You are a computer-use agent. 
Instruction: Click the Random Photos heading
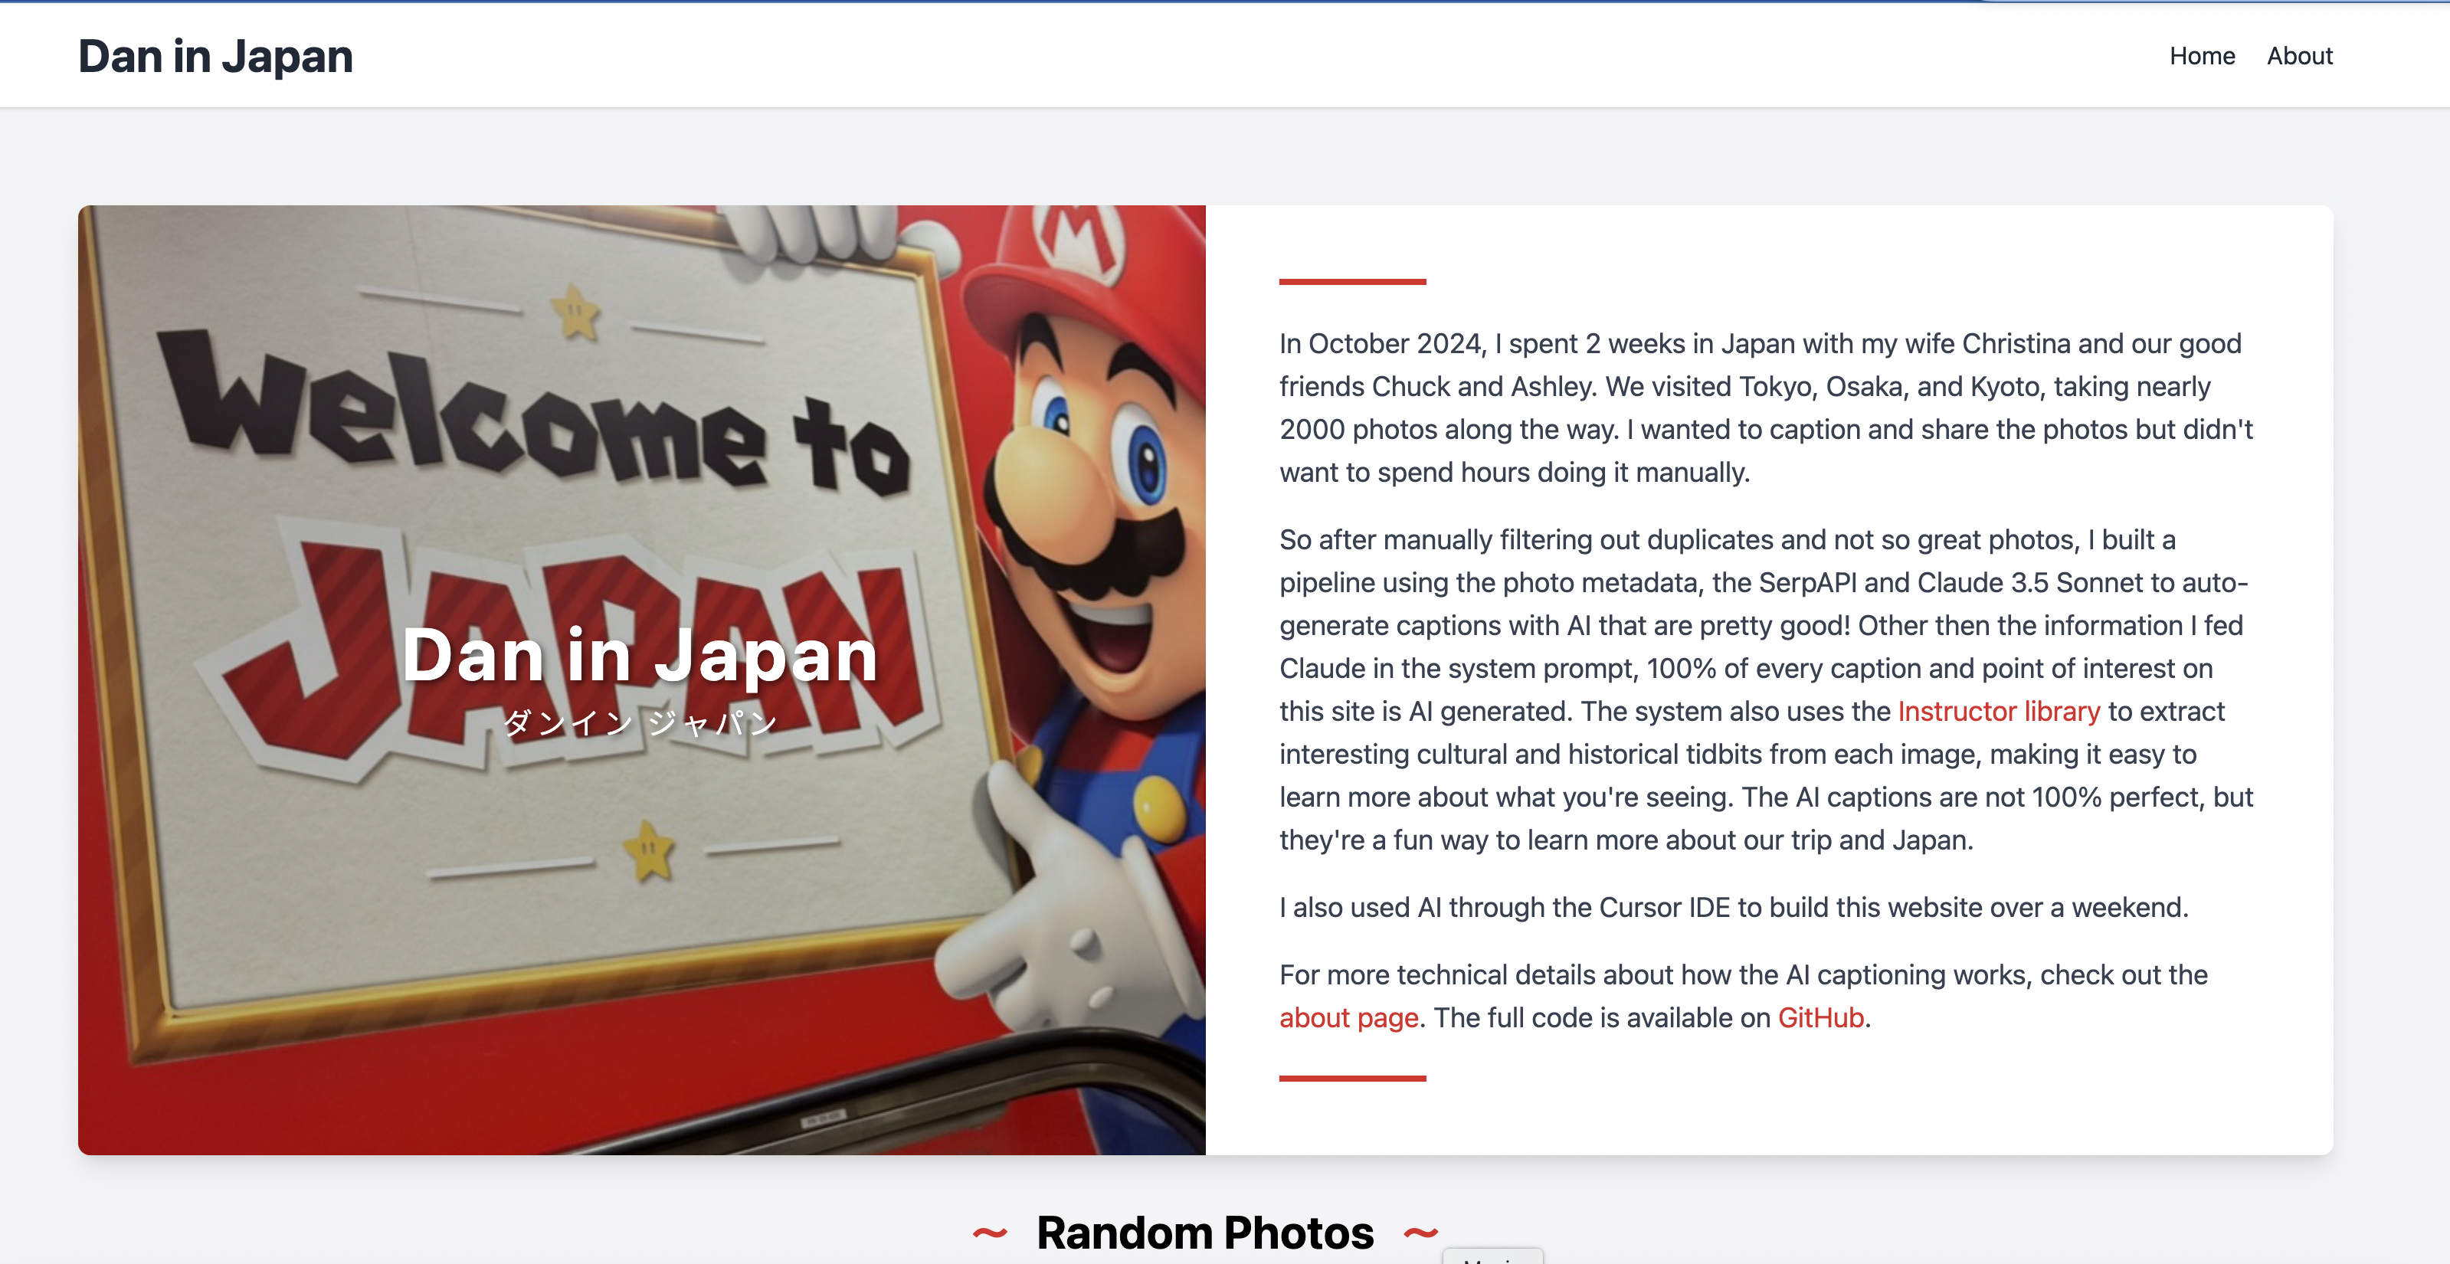[1204, 1233]
